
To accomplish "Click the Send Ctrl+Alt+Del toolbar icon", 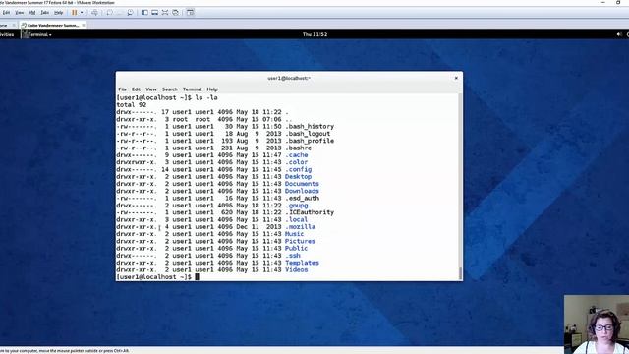I will coord(94,13).
